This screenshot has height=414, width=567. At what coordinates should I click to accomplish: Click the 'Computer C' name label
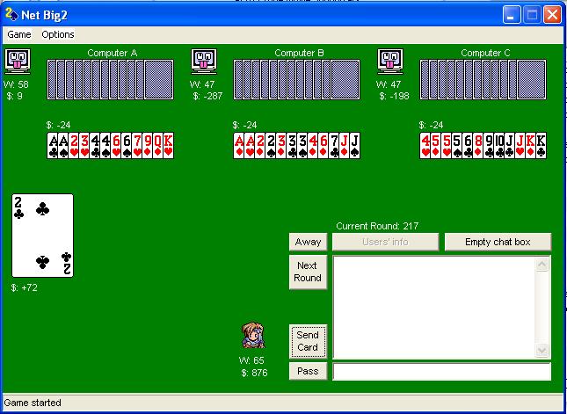(485, 53)
